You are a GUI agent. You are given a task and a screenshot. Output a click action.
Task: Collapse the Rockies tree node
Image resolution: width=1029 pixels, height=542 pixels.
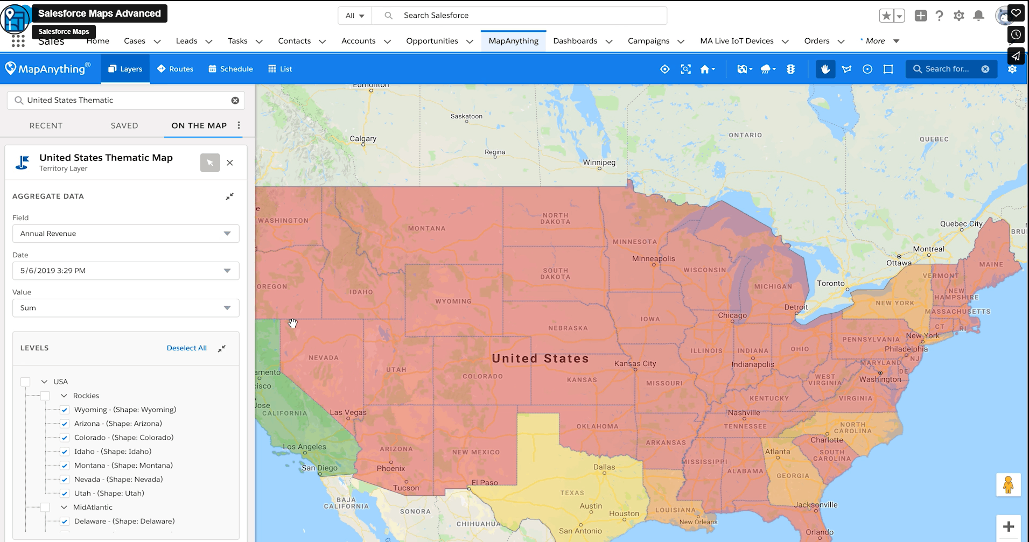pos(64,396)
